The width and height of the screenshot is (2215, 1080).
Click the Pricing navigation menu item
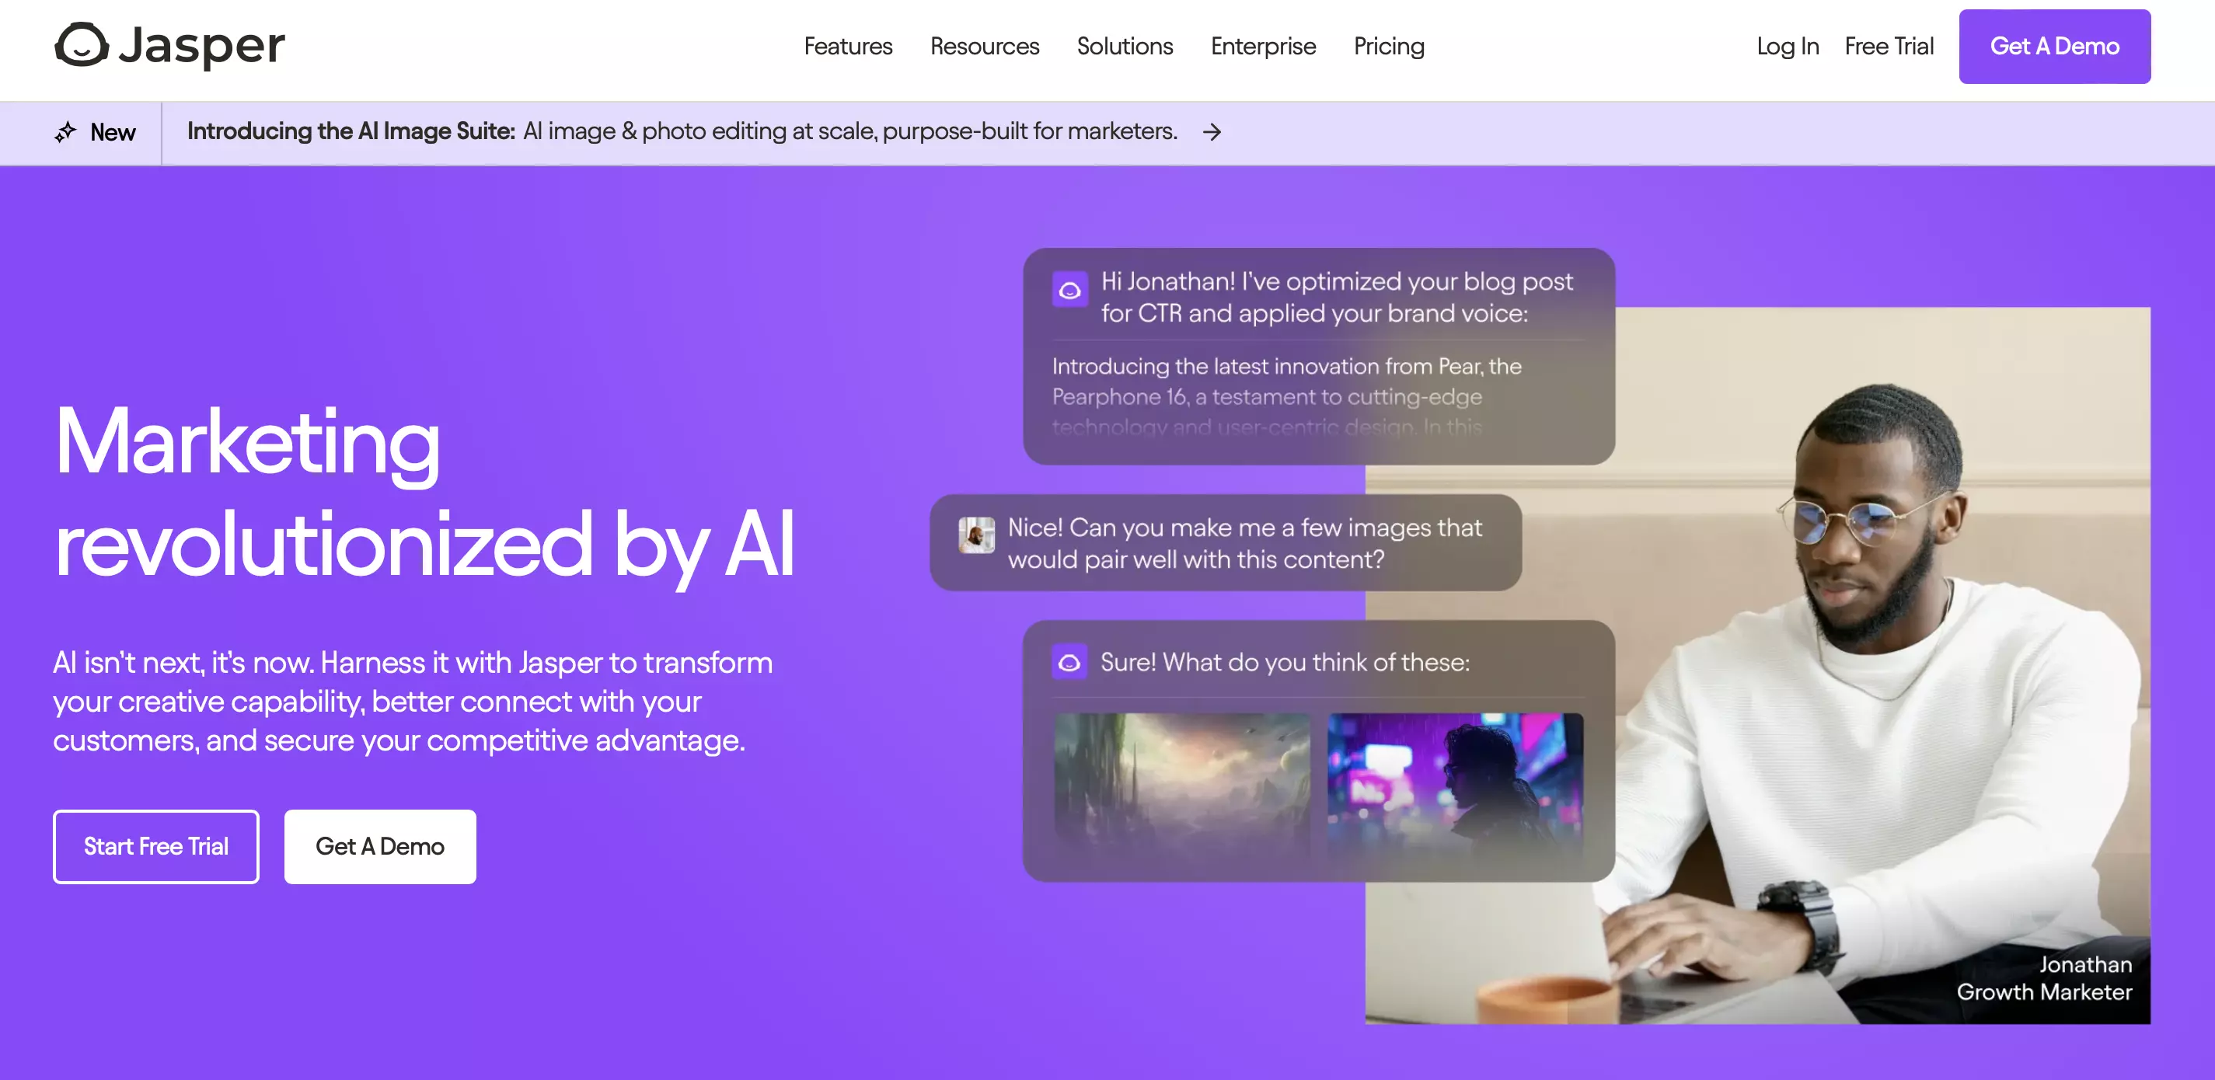1389,45
